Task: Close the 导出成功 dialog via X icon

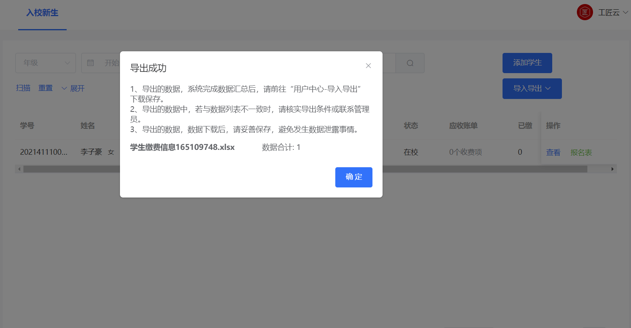Action: (x=368, y=65)
